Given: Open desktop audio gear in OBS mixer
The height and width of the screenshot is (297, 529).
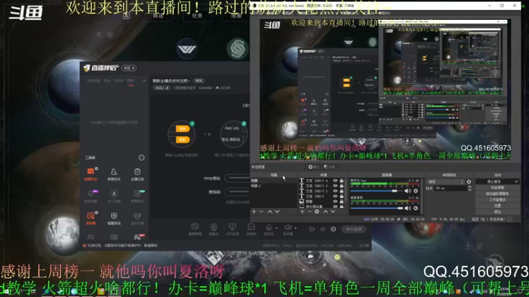Looking at the screenshot, I should tap(416, 208).
